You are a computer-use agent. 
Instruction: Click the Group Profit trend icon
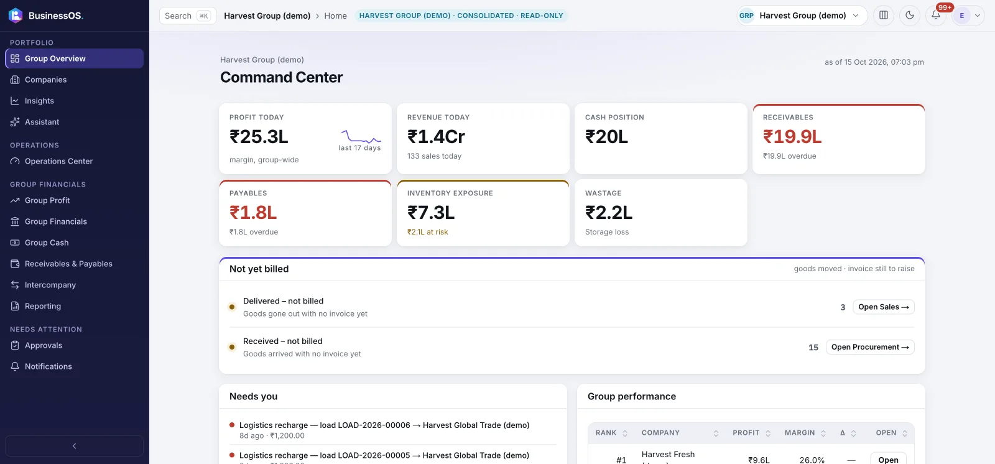pos(15,200)
